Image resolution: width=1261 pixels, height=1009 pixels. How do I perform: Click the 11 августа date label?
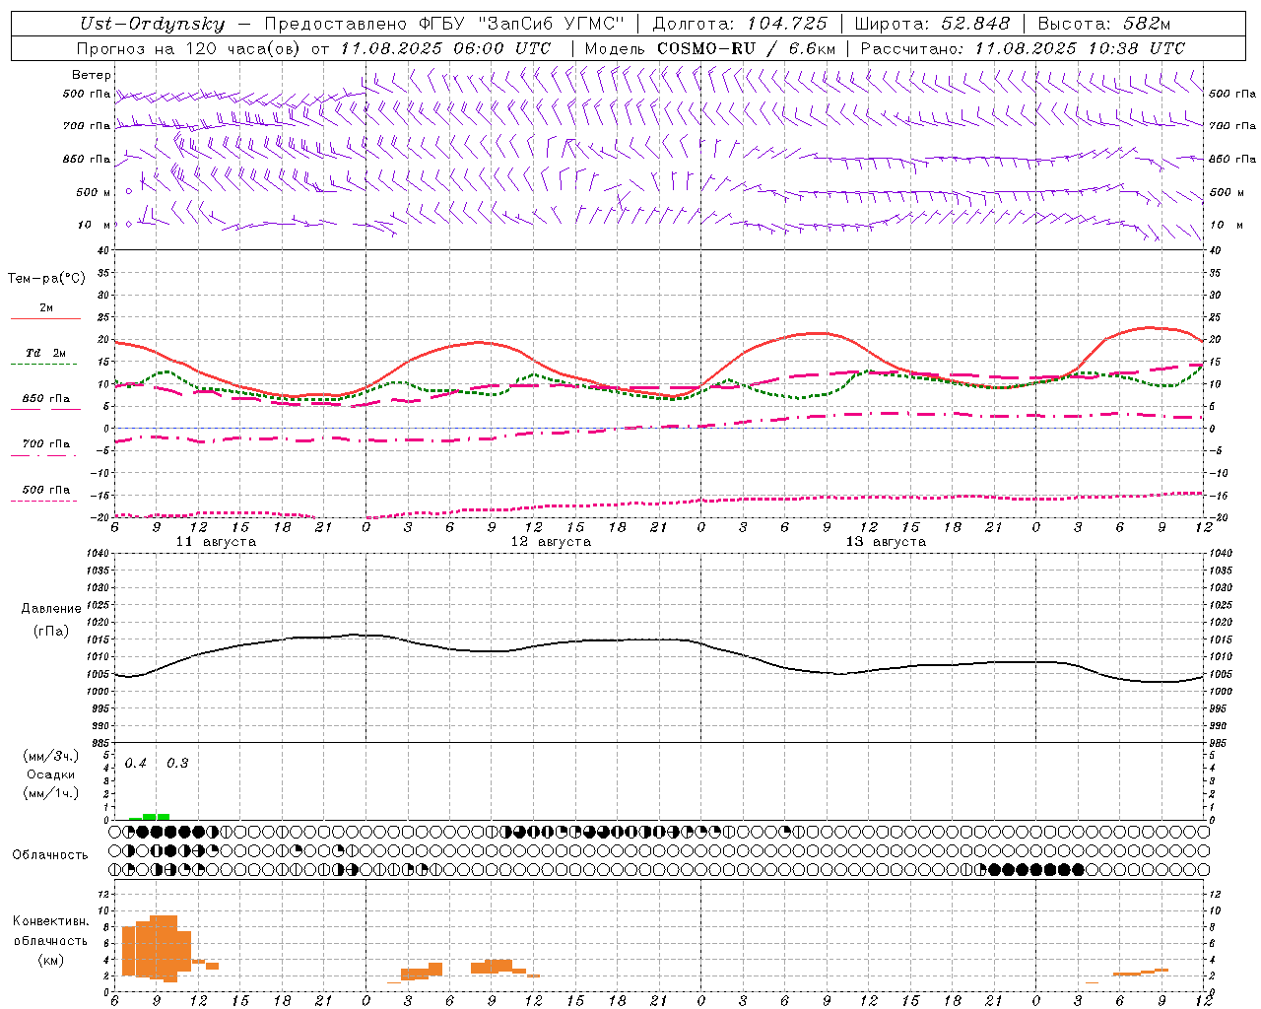coord(216,542)
